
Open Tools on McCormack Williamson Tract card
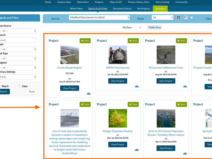pyautogui.click(x=182, y=41)
